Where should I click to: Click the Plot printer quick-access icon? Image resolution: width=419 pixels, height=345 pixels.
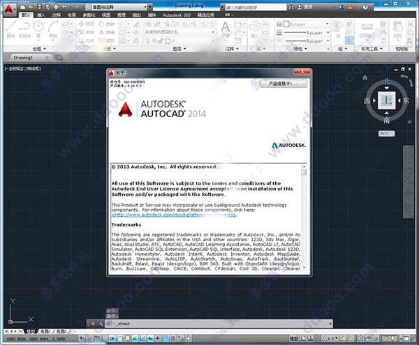[56, 7]
